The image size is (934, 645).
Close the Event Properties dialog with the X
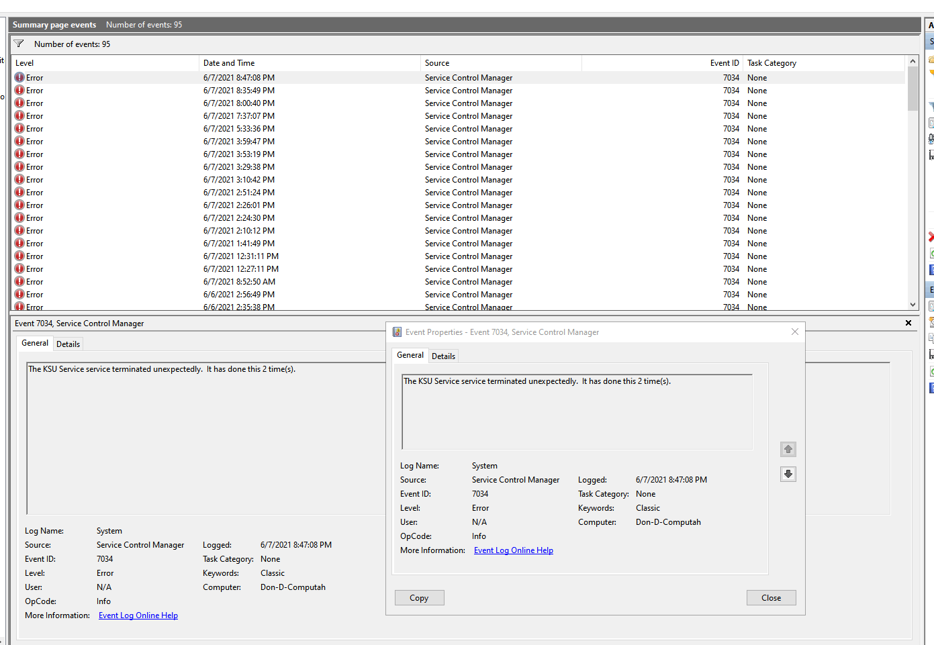click(795, 332)
